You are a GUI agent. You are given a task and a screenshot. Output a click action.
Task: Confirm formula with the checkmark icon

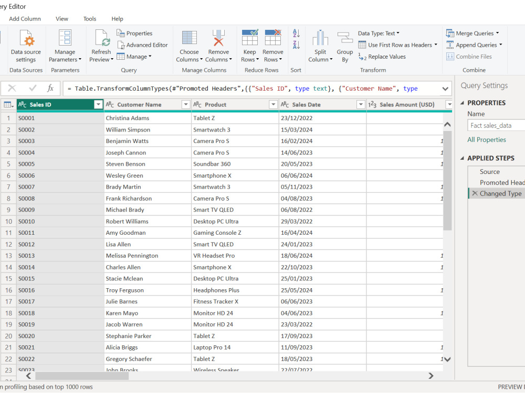(x=33, y=88)
